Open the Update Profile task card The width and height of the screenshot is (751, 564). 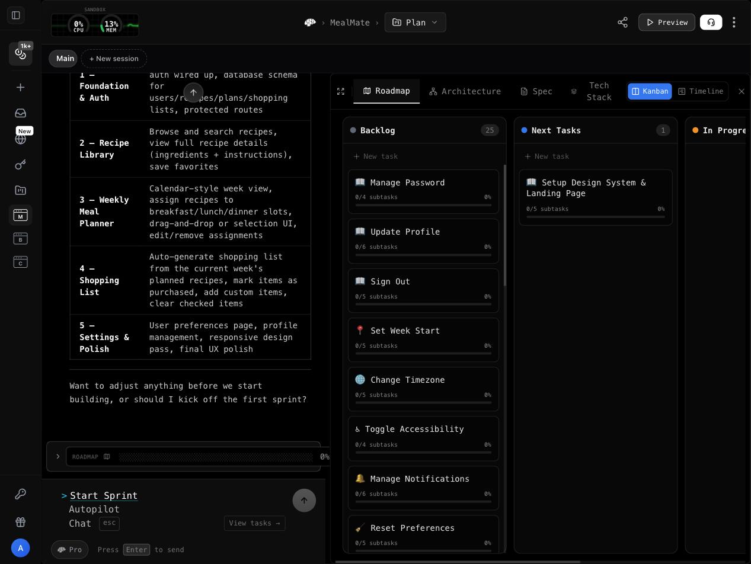pyautogui.click(x=423, y=241)
